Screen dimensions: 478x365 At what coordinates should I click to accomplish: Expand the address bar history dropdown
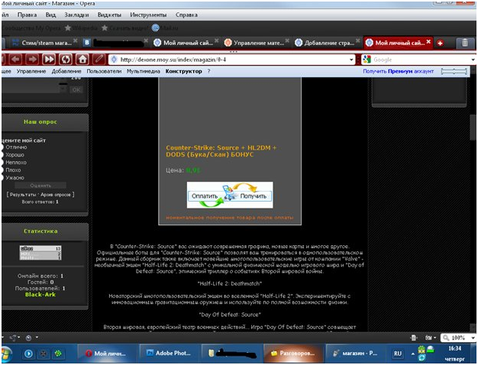351,60
